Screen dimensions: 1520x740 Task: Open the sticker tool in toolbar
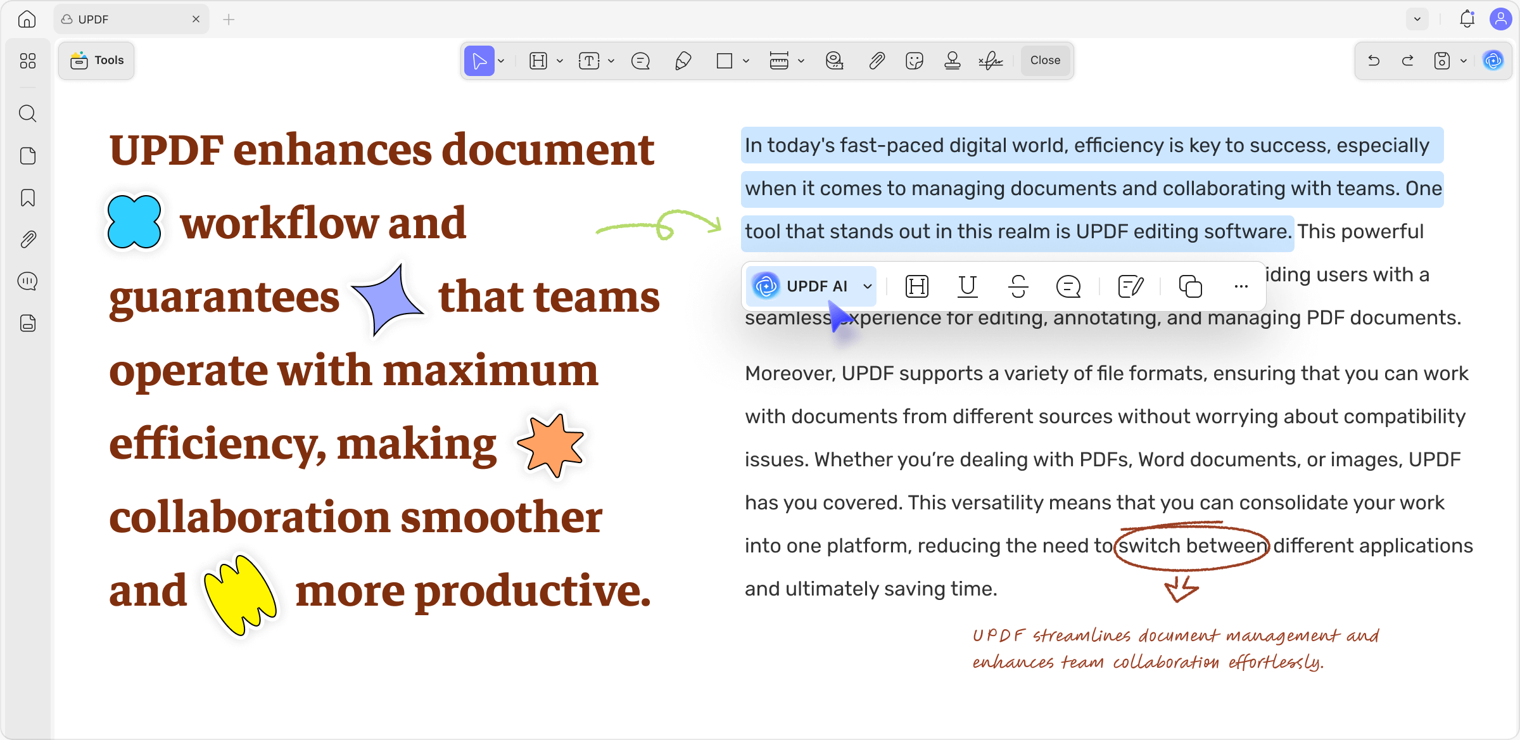point(914,61)
